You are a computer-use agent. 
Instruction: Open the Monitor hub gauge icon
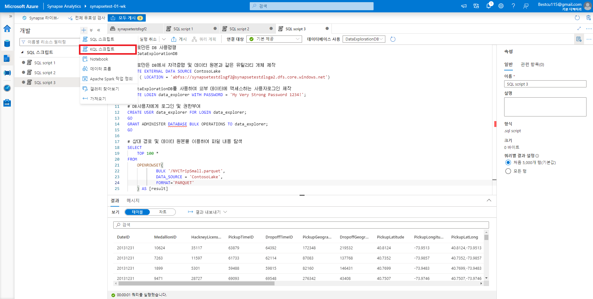coord(7,88)
